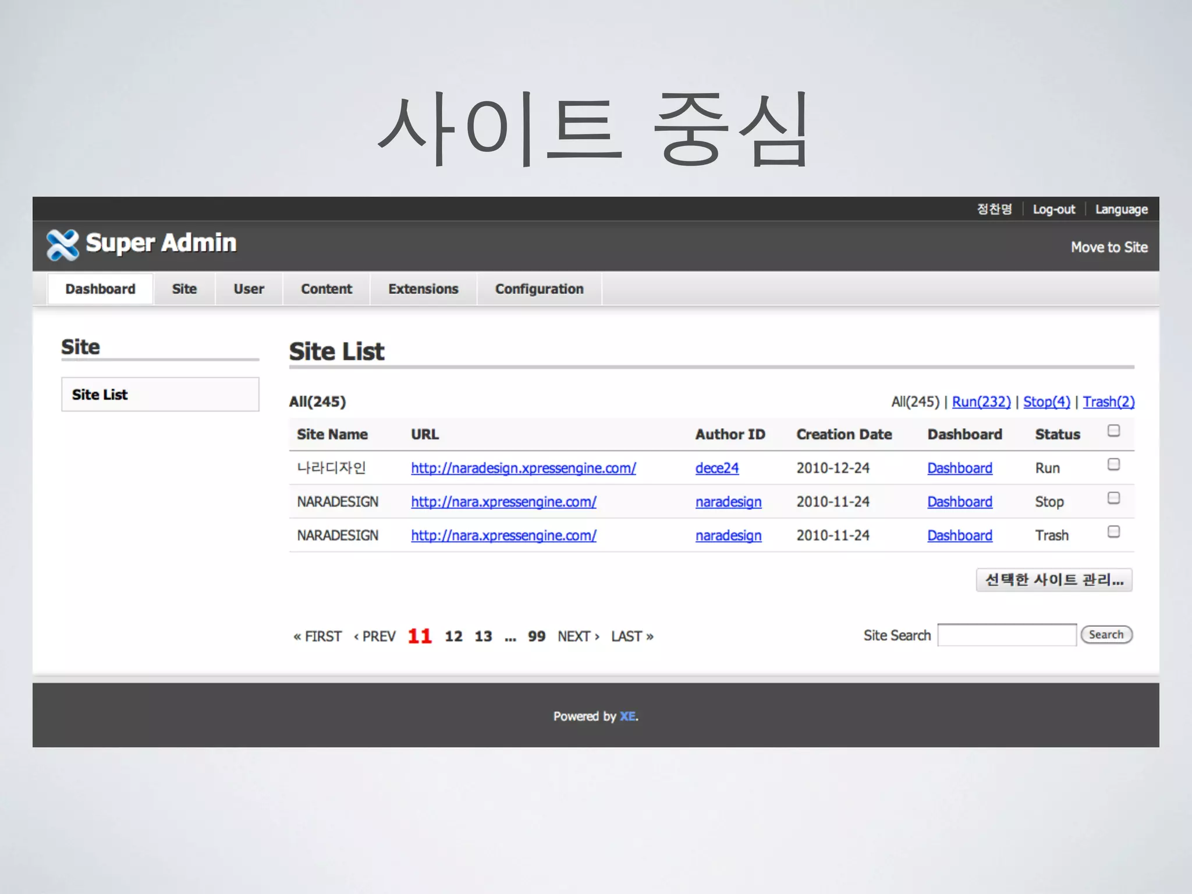Click the Move to Site link

click(1109, 247)
